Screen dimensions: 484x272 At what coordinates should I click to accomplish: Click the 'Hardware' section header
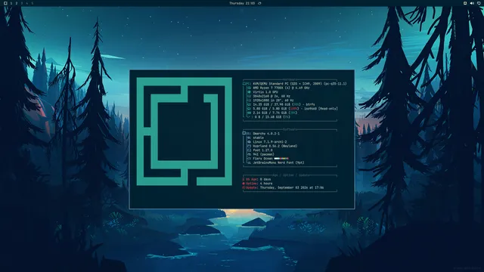pyautogui.click(x=290, y=79)
